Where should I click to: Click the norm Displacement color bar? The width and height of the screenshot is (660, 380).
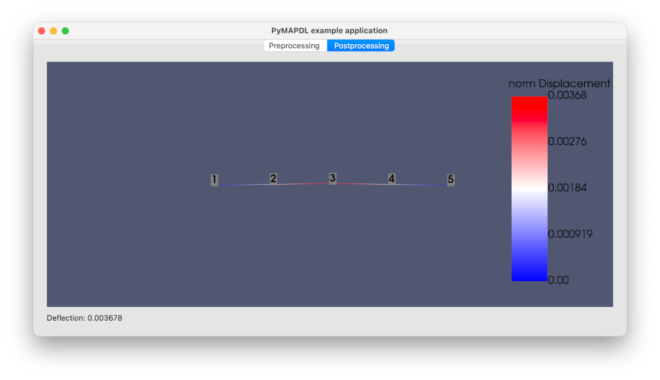tap(529, 189)
